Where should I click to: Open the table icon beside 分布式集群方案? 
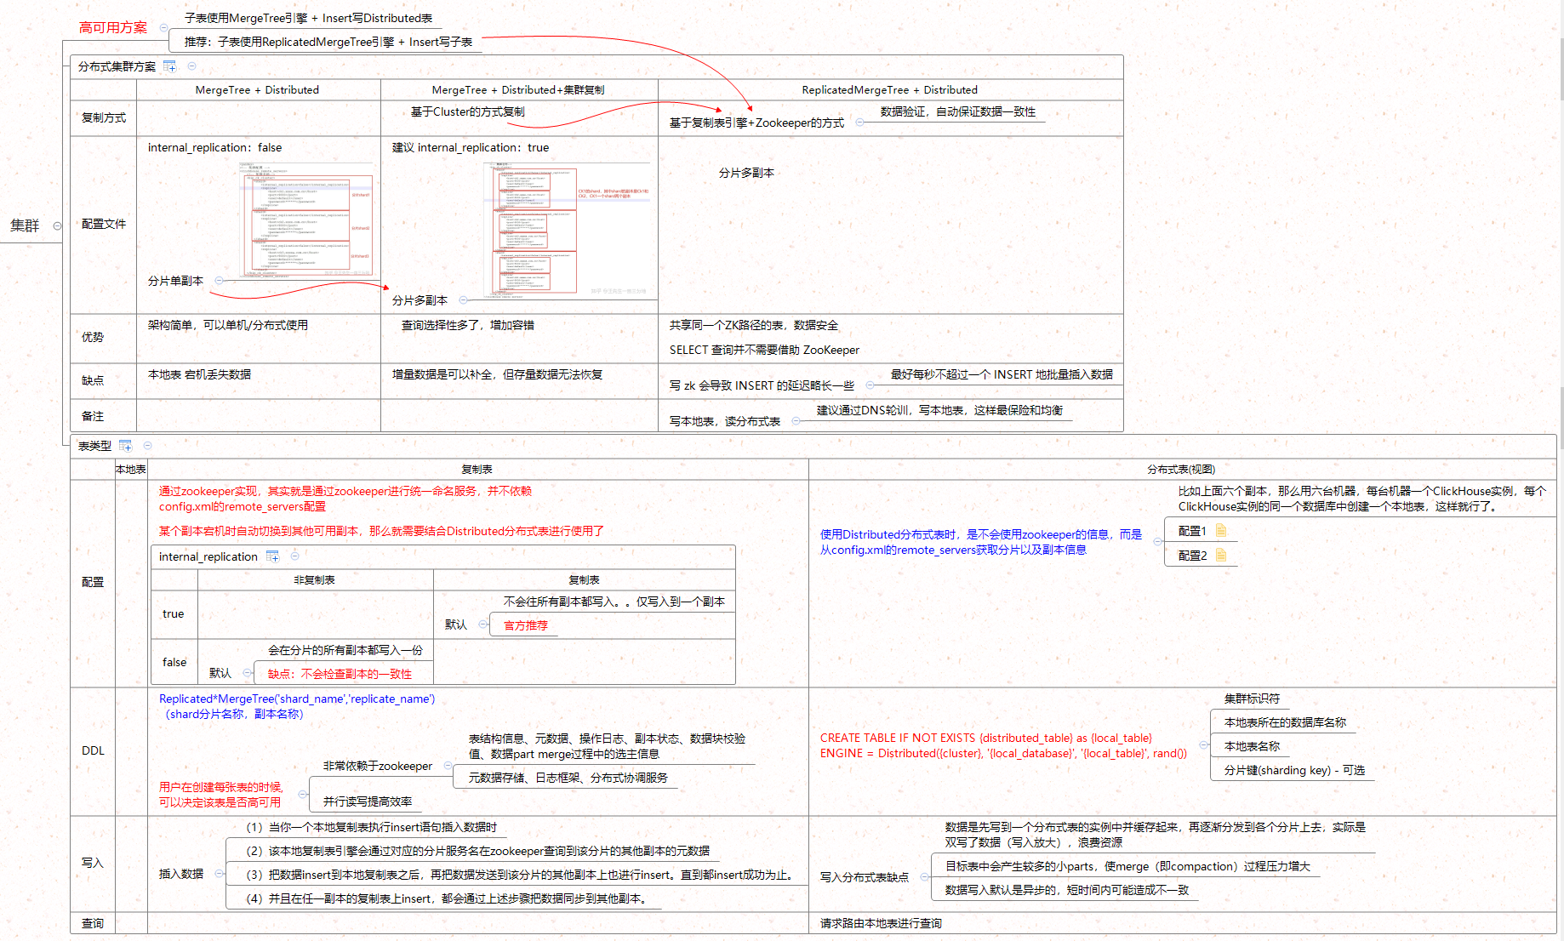[170, 66]
